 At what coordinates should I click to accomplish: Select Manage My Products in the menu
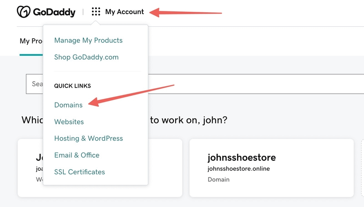point(88,40)
